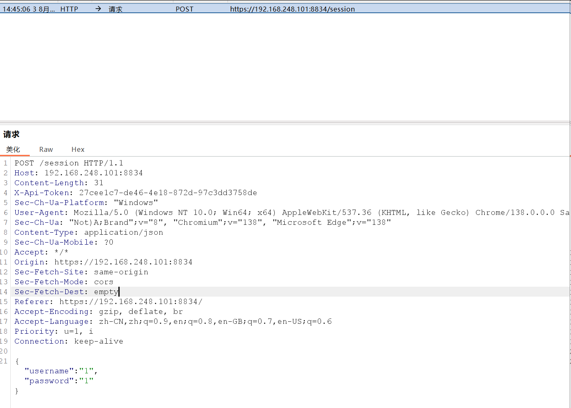Click the POST method cell in history row
The image size is (571, 408).
click(x=184, y=9)
